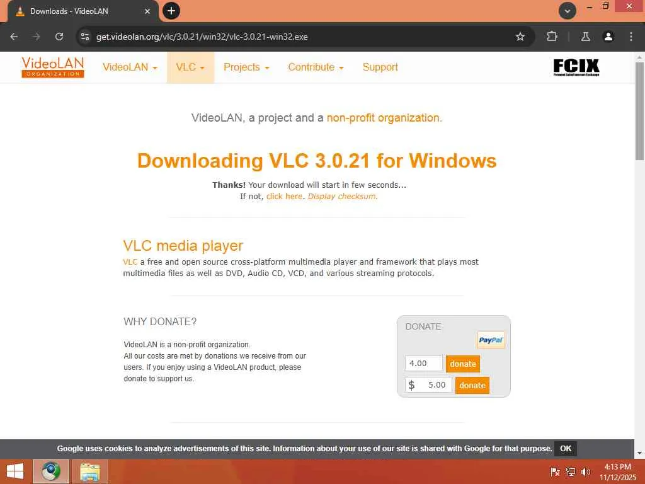Click the Downloading VLC 3.0.21 for Windows heading
This screenshot has width=645, height=484.
click(317, 161)
